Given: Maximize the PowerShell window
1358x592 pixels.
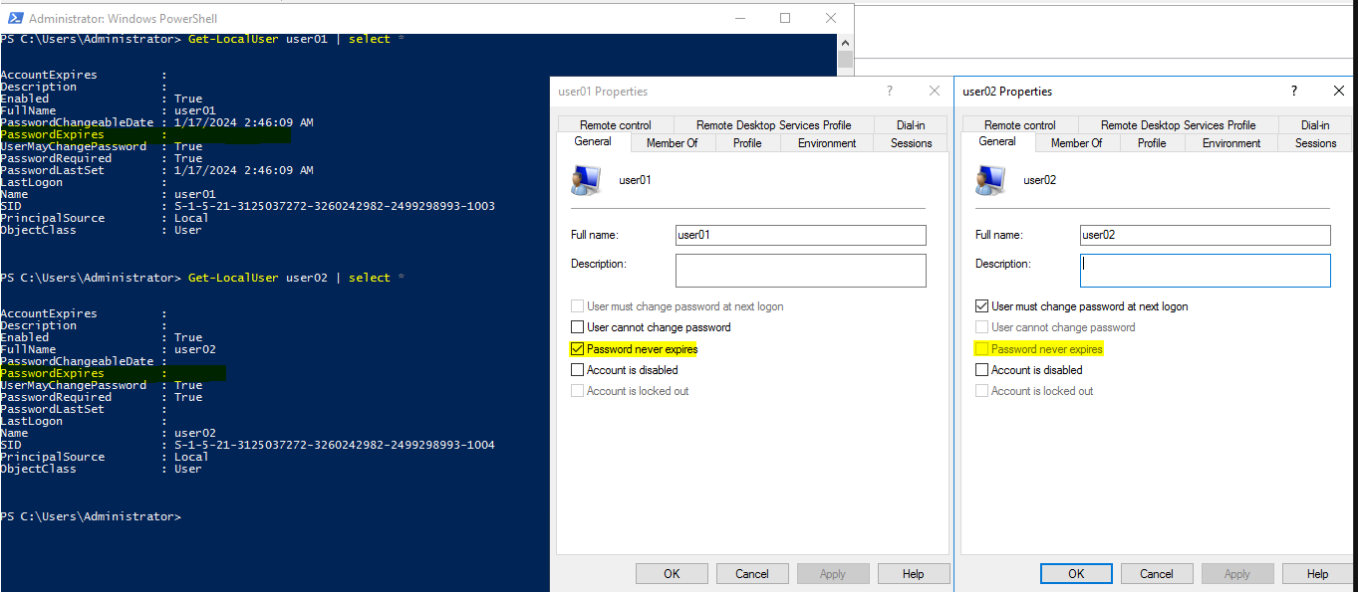Looking at the screenshot, I should (x=785, y=18).
